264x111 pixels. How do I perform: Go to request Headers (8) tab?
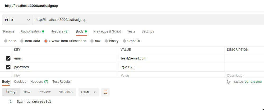[59, 31]
